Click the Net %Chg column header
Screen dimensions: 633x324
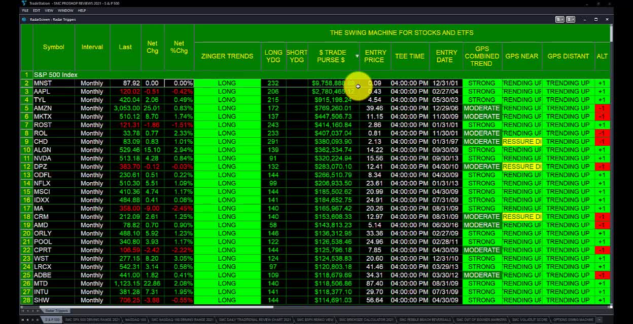(179, 47)
